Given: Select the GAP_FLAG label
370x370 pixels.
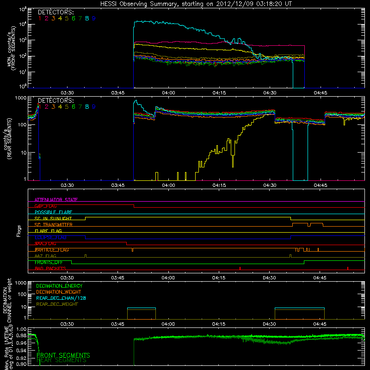Looking at the screenshot, I should 45,206.
